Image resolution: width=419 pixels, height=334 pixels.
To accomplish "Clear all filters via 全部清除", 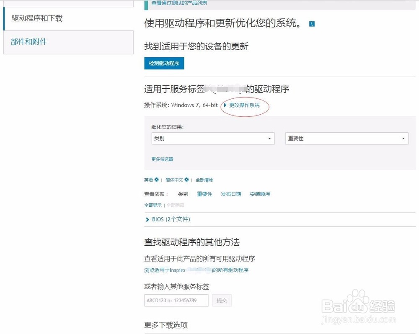I will (x=204, y=180).
